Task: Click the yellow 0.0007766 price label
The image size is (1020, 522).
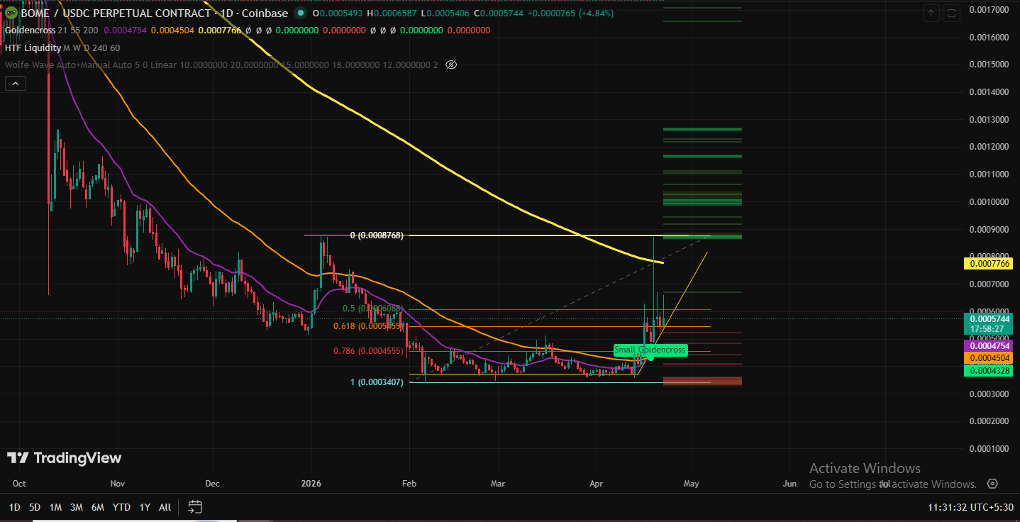Action: tap(989, 263)
